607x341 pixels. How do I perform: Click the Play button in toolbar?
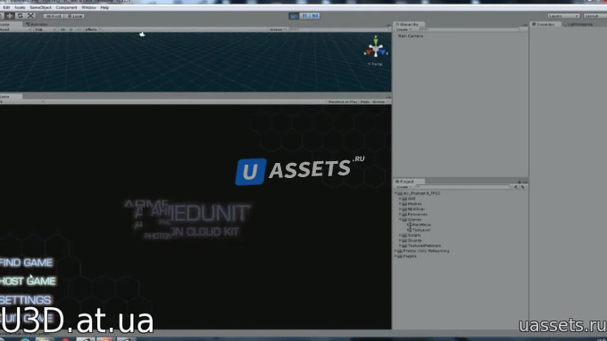294,16
